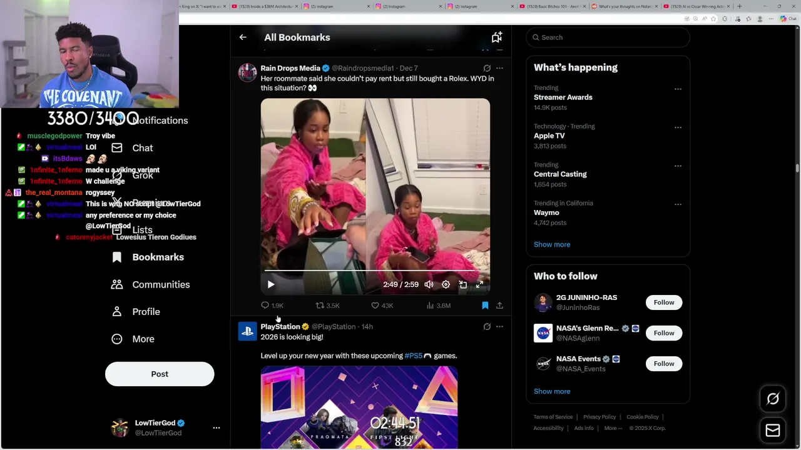Remove bookmark from Rain Drops Media post
Viewport: 801px width, 450px height.
coord(485,306)
